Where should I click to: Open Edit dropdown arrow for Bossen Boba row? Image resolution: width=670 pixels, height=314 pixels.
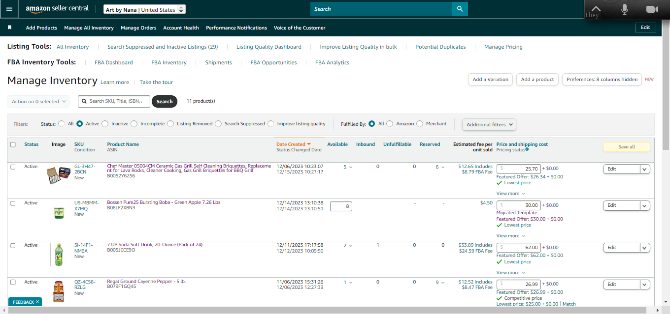point(645,205)
